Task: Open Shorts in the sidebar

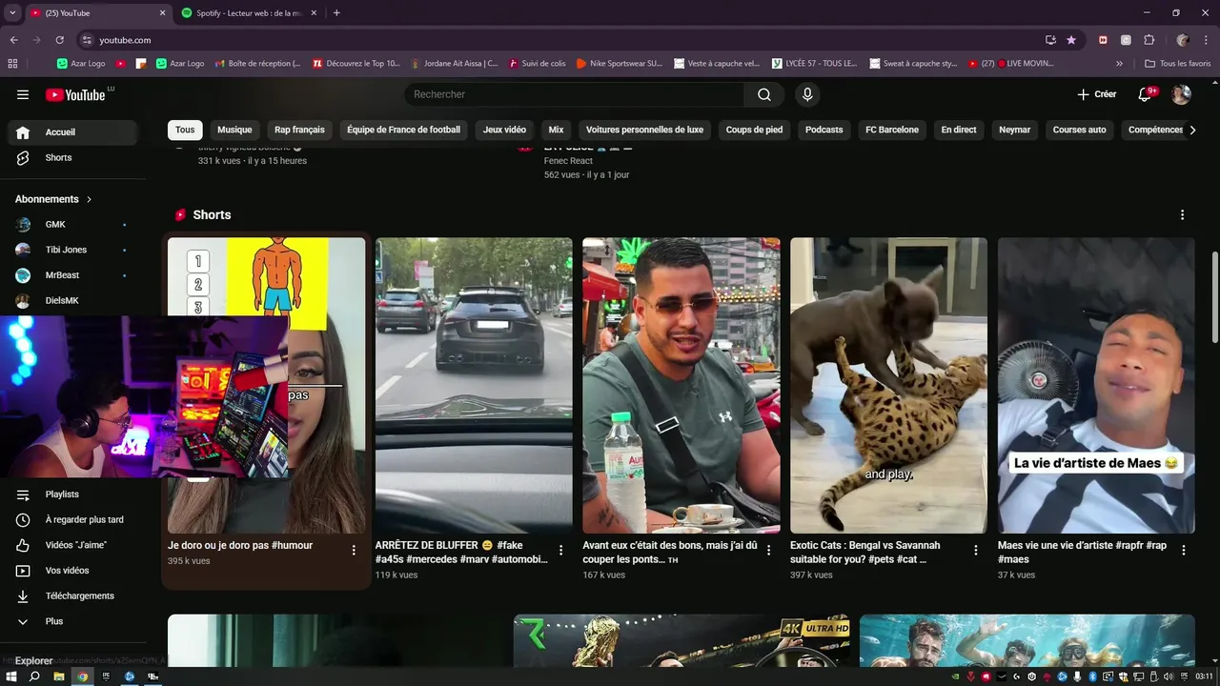Action: click(72, 157)
